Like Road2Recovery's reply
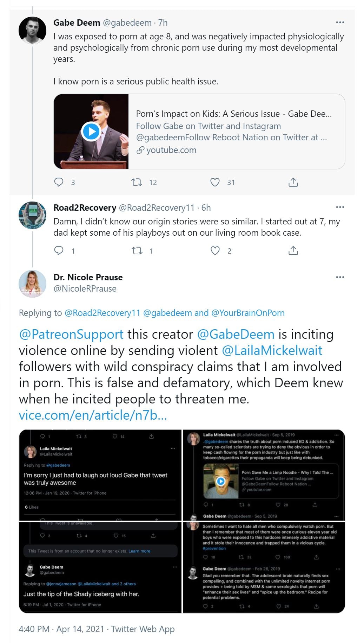The height and width of the screenshot is (643, 364). coord(215,250)
